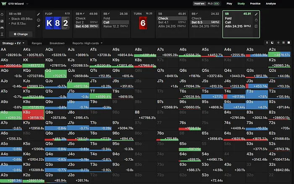Select Fold in highlighted SB card
The width and height of the screenshot is (294, 184).
coord(228,18)
